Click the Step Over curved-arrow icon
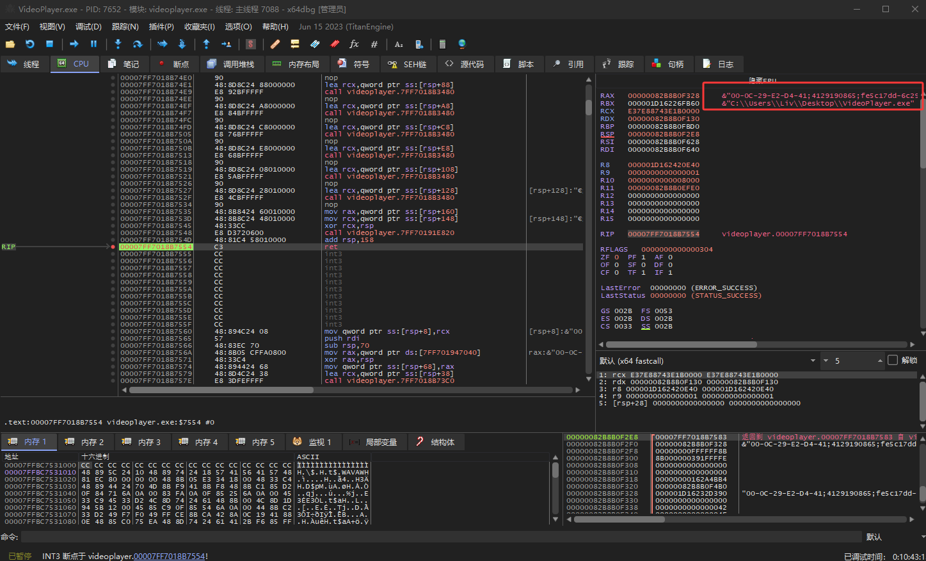Image resolution: width=926 pixels, height=561 pixels. click(137, 44)
